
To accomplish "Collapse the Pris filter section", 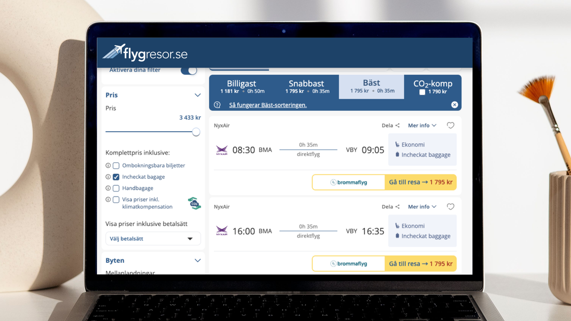I will [197, 95].
